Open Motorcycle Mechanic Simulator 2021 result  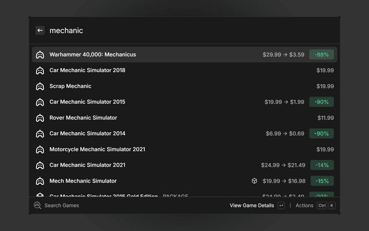pos(184,149)
